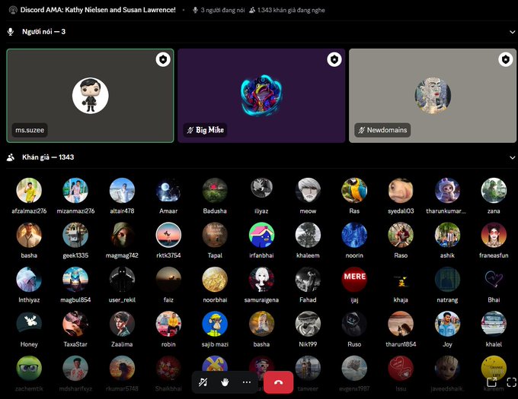This screenshot has height=399, width=518.
Task: Select audience member user_rekil avatar
Action: coord(122,280)
